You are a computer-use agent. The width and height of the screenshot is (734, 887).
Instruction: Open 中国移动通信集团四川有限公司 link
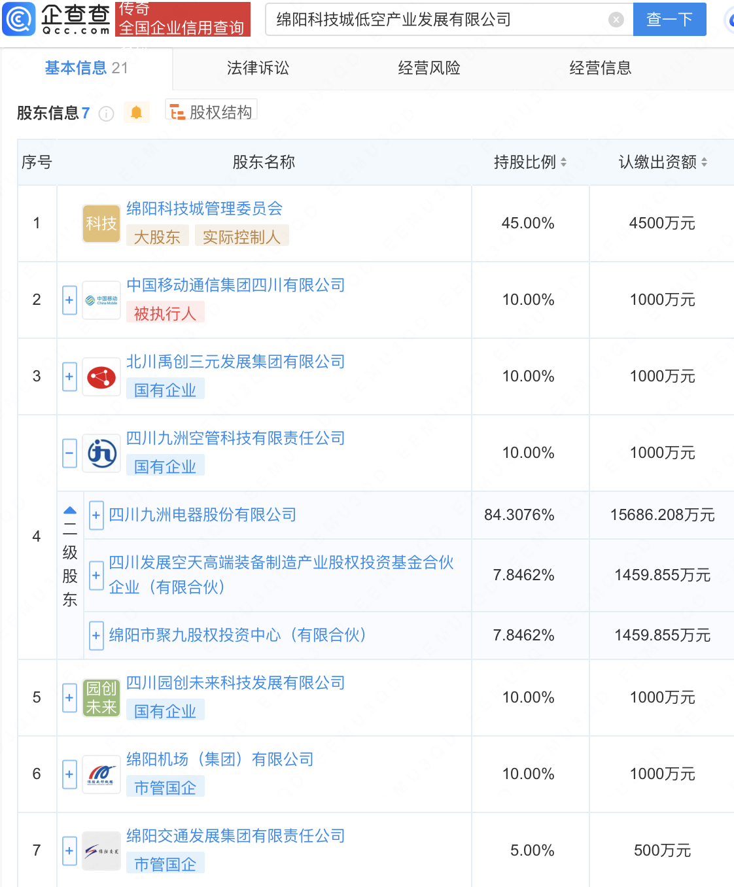click(236, 285)
